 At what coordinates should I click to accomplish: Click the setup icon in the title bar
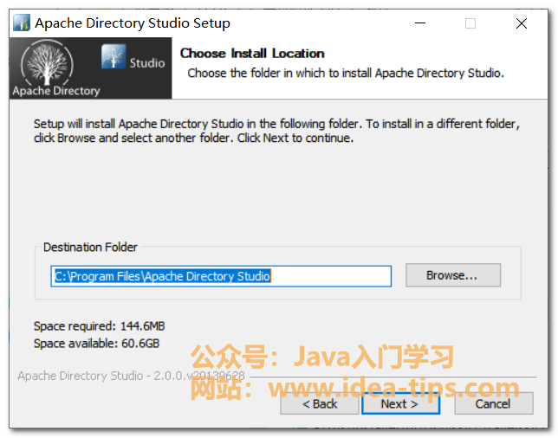click(22, 23)
